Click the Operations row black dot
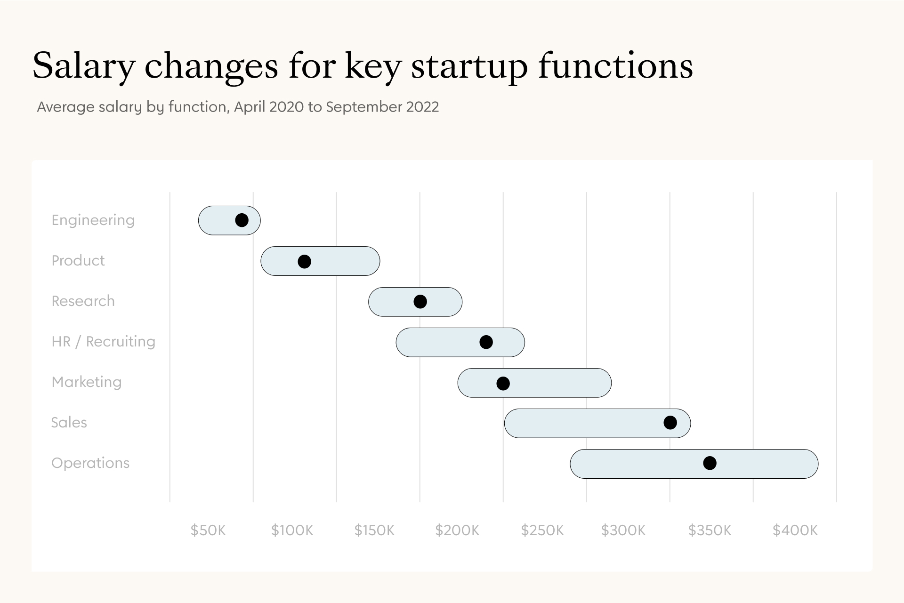 click(710, 463)
